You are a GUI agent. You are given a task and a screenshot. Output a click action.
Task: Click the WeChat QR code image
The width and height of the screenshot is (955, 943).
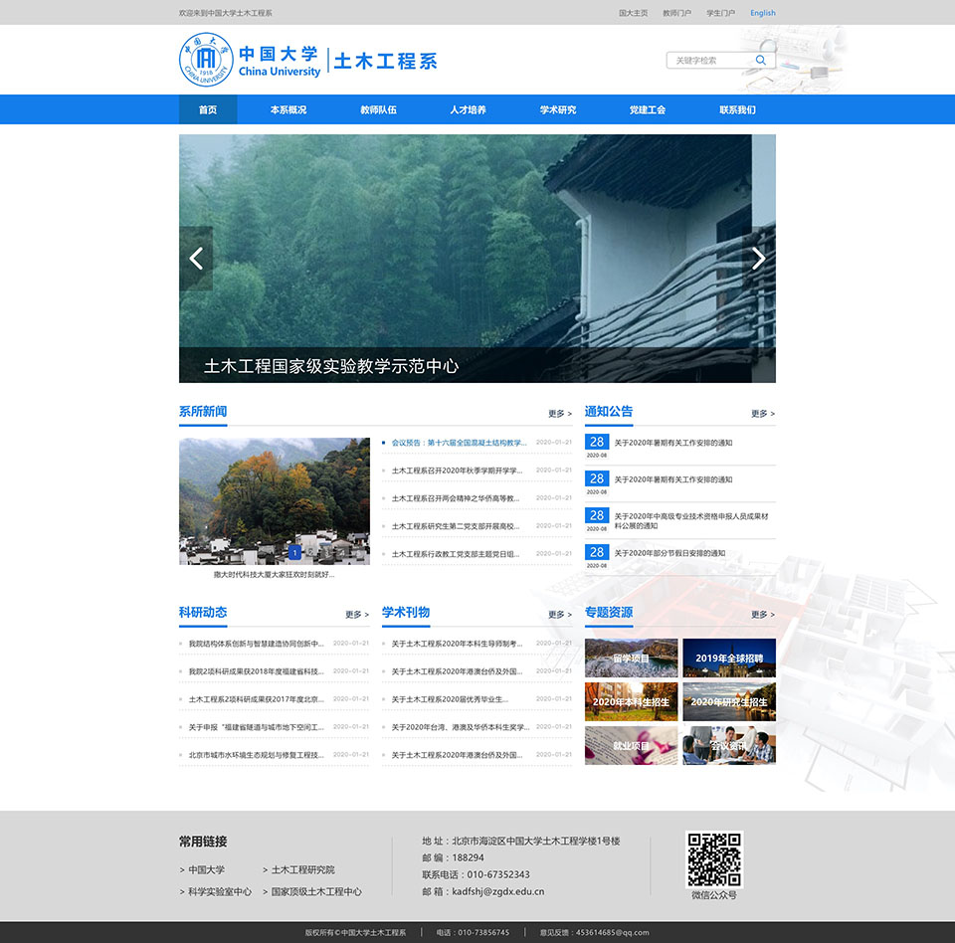(714, 859)
